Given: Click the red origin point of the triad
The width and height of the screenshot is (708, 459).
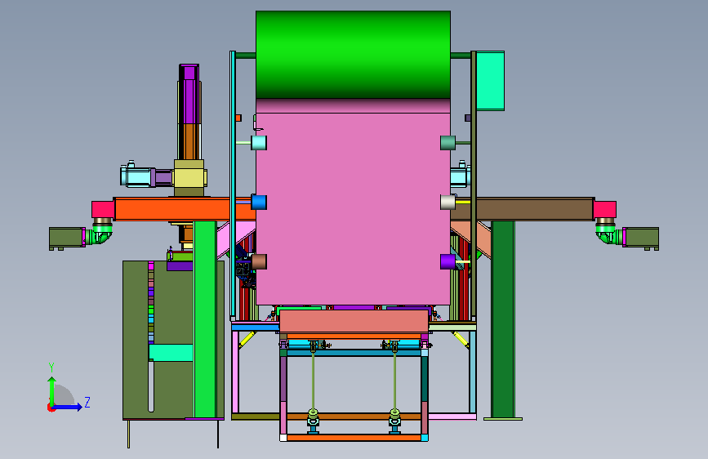Looking at the screenshot, I should pyautogui.click(x=51, y=408).
